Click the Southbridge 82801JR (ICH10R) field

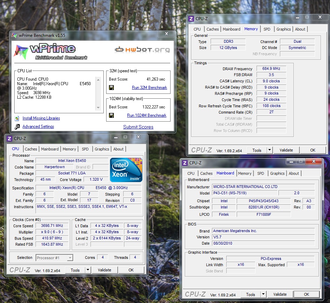click(264, 207)
